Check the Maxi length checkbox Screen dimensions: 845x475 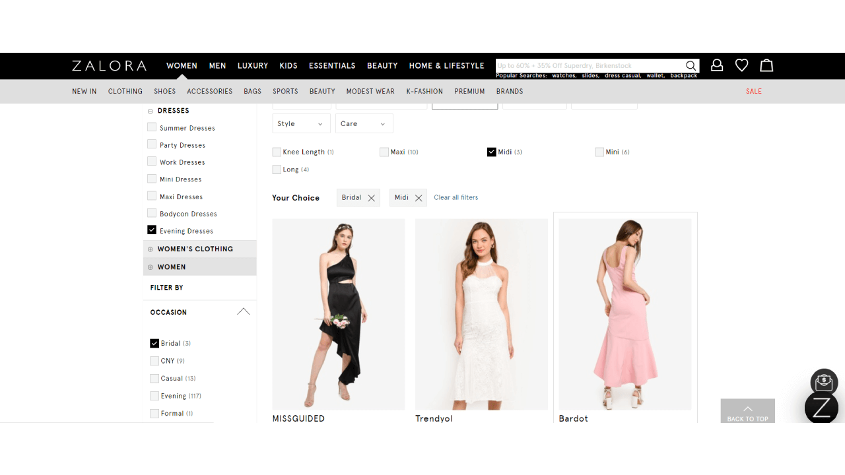point(384,152)
